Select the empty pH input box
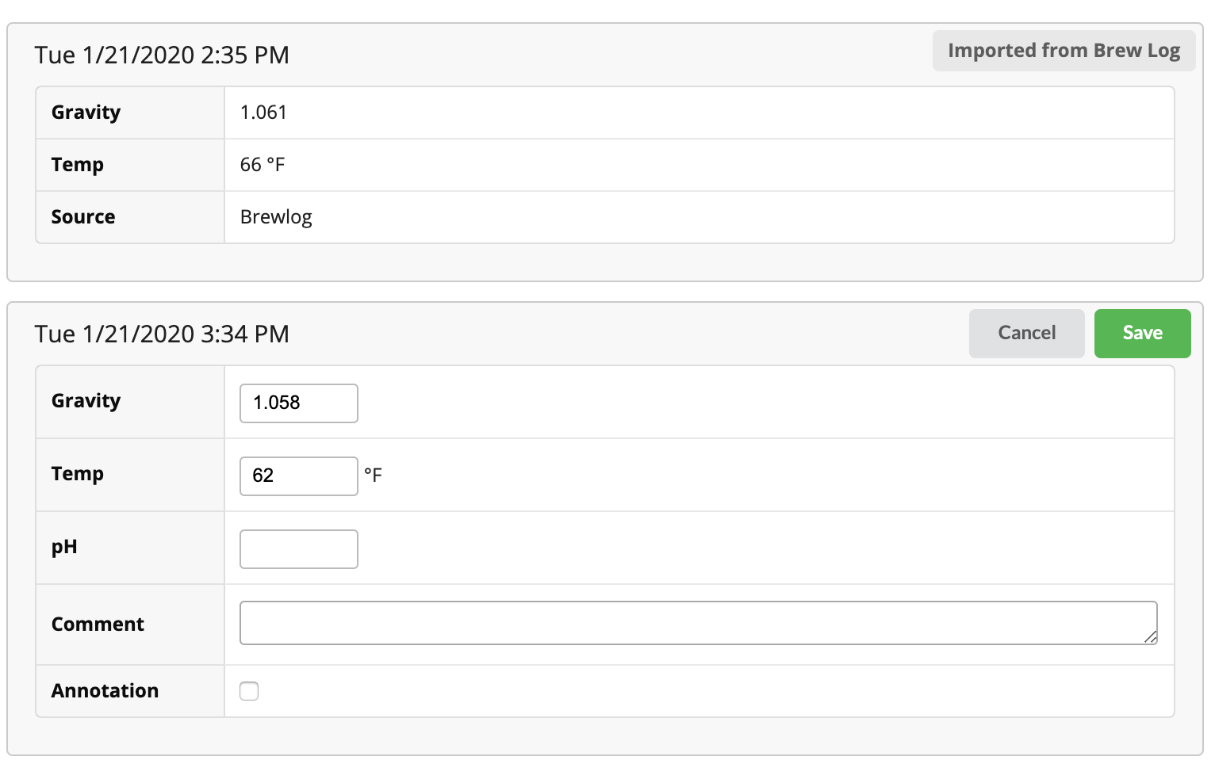 click(299, 549)
